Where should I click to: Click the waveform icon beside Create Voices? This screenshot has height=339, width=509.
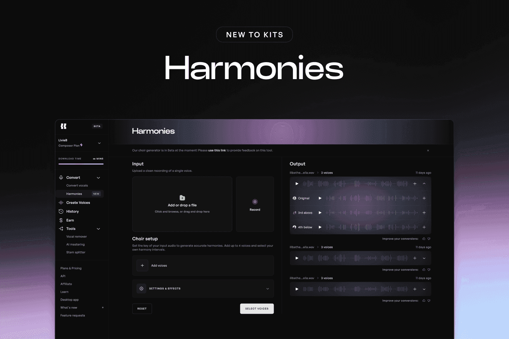(61, 203)
